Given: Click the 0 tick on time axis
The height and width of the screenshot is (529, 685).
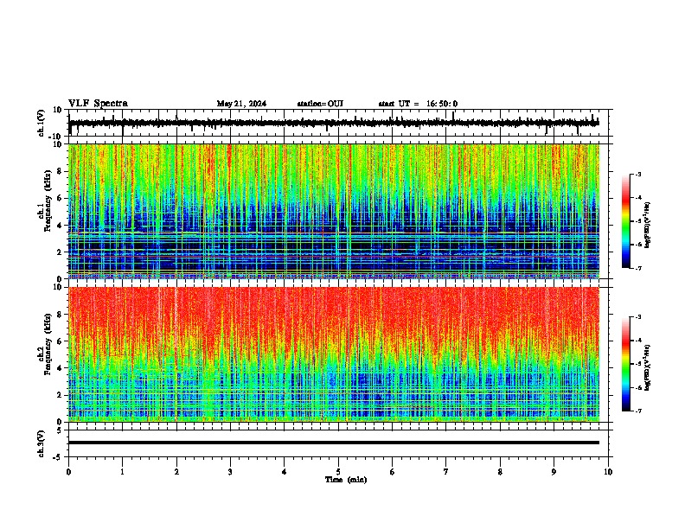Looking at the screenshot, I should [68, 472].
